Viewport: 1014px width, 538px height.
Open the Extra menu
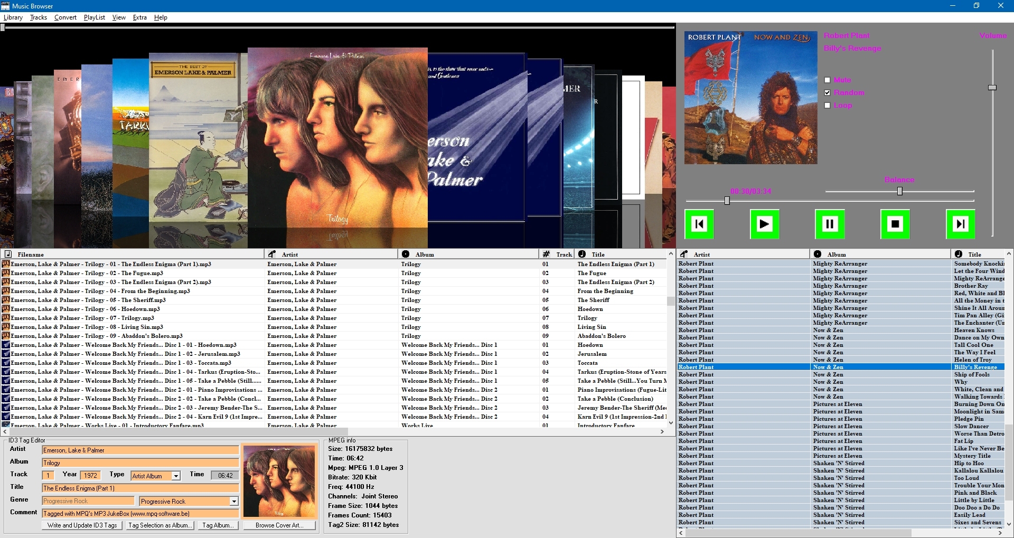pyautogui.click(x=139, y=17)
